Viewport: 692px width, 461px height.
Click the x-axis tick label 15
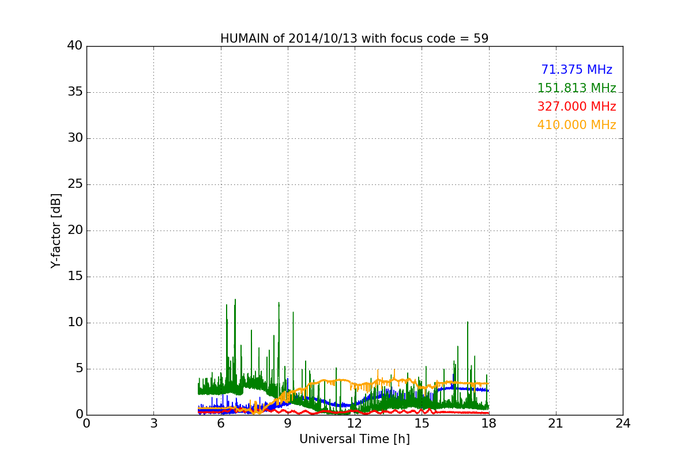click(422, 424)
